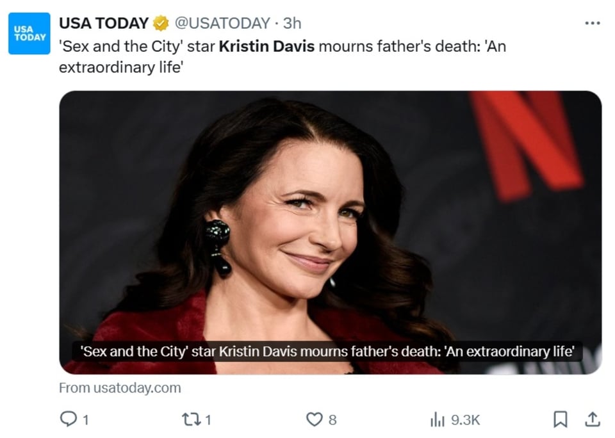Click the share upload arrow icon
The height and width of the screenshot is (438, 615).
592,419
